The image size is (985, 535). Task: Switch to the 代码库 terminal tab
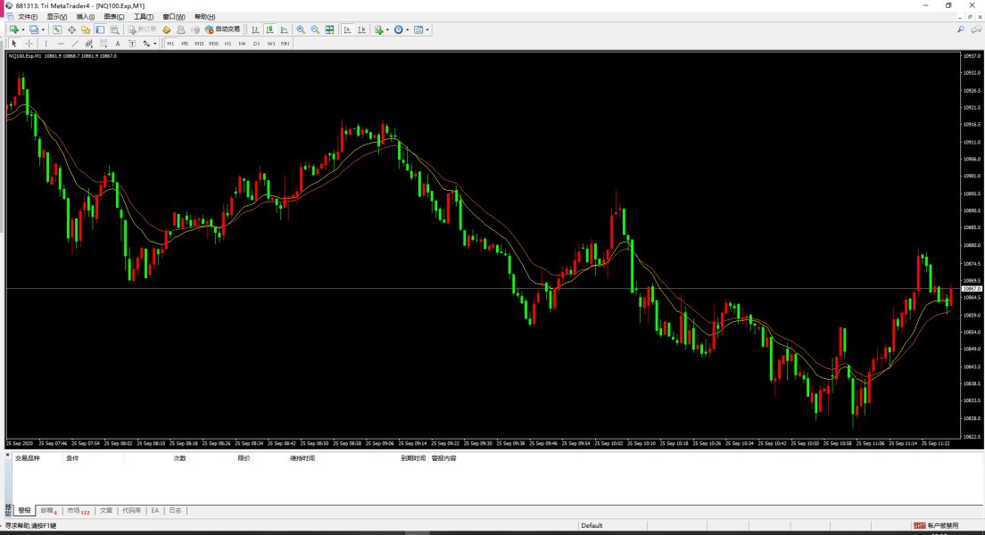[x=131, y=511]
